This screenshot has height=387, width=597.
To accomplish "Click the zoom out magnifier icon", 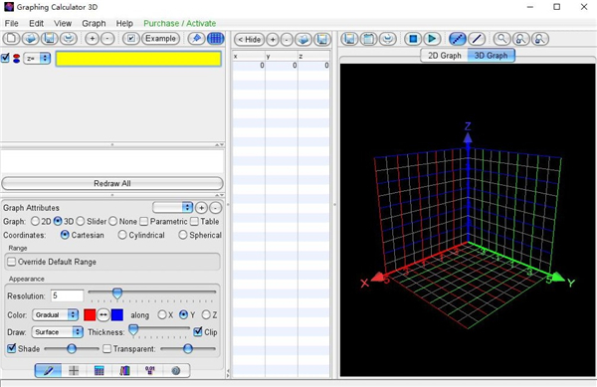I will (x=540, y=39).
